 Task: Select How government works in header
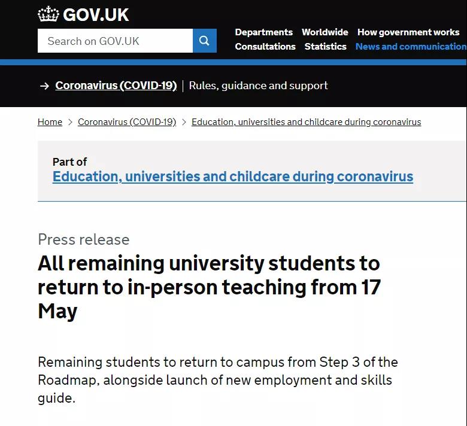[x=408, y=32]
